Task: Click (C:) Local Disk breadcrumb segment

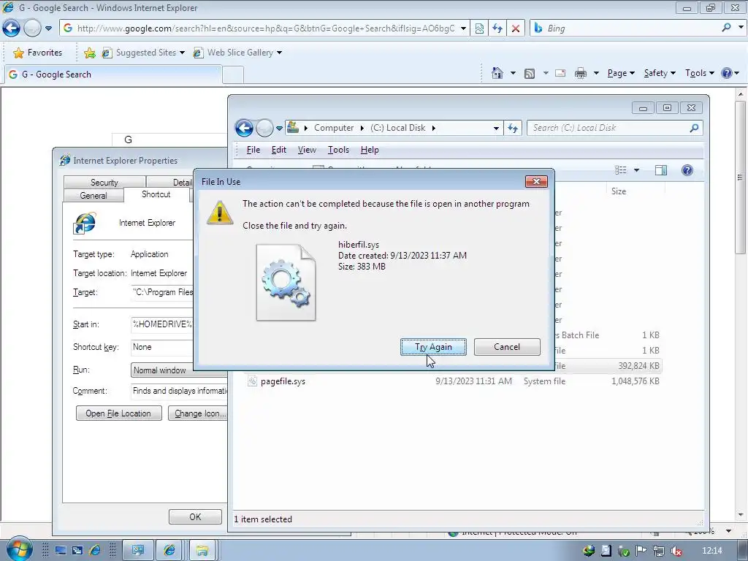Action: [x=398, y=128]
